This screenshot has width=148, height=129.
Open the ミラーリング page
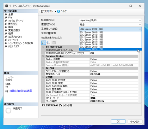[13, 40]
